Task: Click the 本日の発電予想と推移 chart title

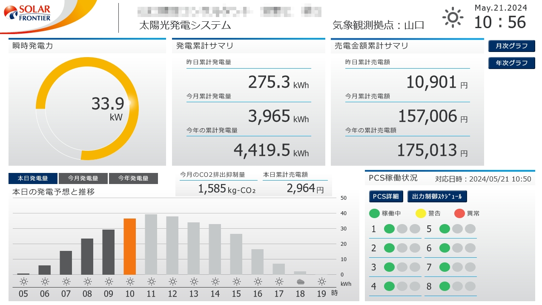Action: coord(54,192)
